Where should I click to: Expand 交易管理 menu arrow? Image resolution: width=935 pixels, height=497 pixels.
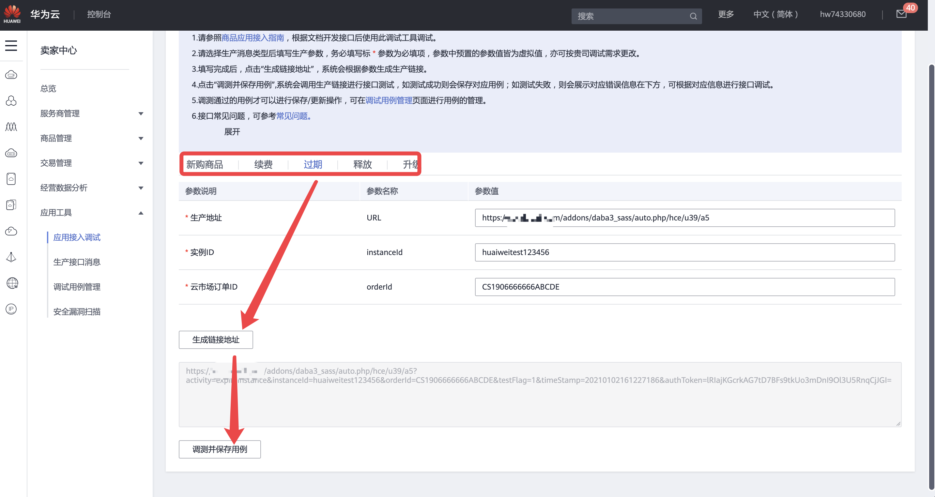pyautogui.click(x=141, y=163)
